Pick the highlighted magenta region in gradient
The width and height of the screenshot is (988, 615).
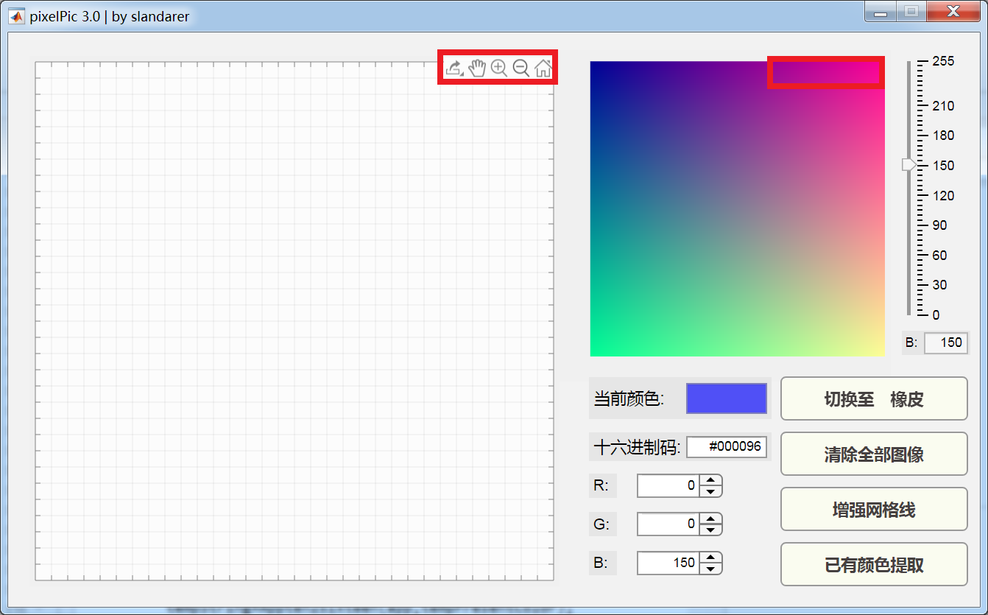(x=825, y=71)
